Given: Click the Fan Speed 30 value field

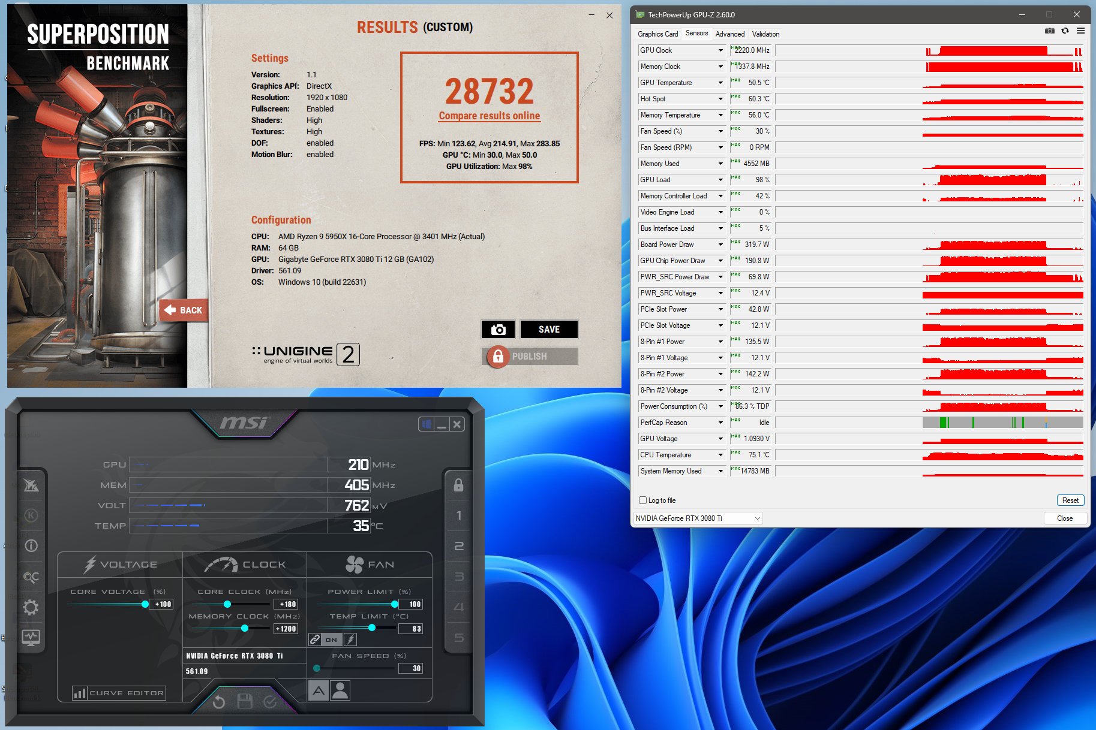Looking at the screenshot, I should [x=411, y=668].
